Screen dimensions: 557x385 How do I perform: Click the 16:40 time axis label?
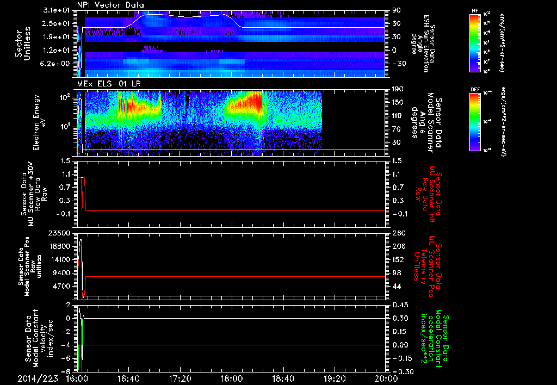(128, 378)
